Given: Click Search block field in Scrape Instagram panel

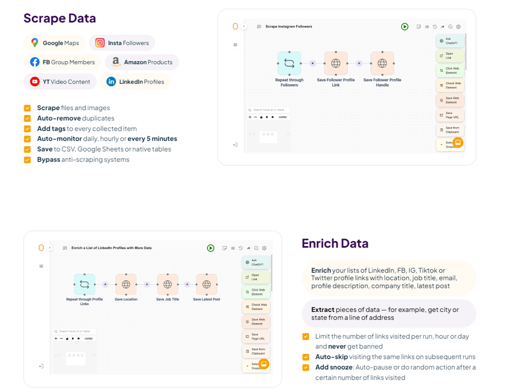Looking at the screenshot, I should point(269,110).
